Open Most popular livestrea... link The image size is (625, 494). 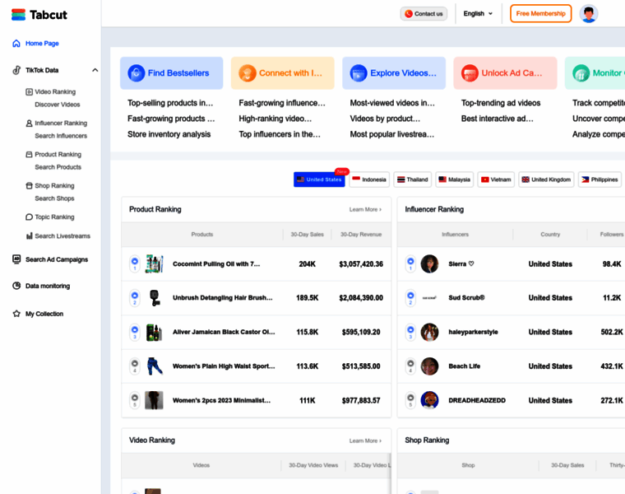click(391, 134)
